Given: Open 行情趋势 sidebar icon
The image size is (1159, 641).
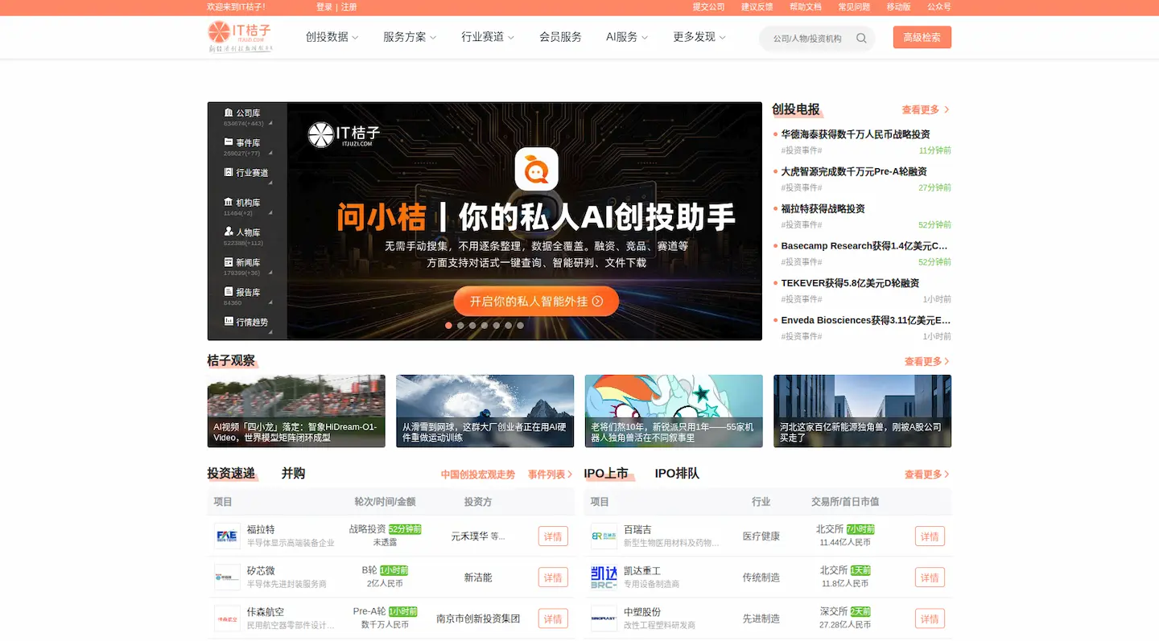Looking at the screenshot, I should [x=229, y=322].
